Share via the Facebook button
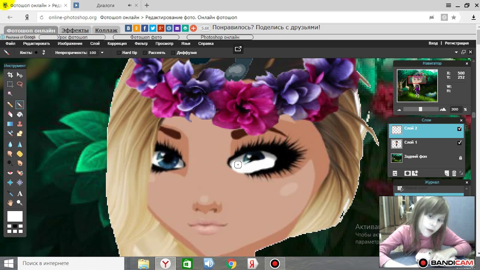Image resolution: width=480 pixels, height=270 pixels. tap(145, 28)
